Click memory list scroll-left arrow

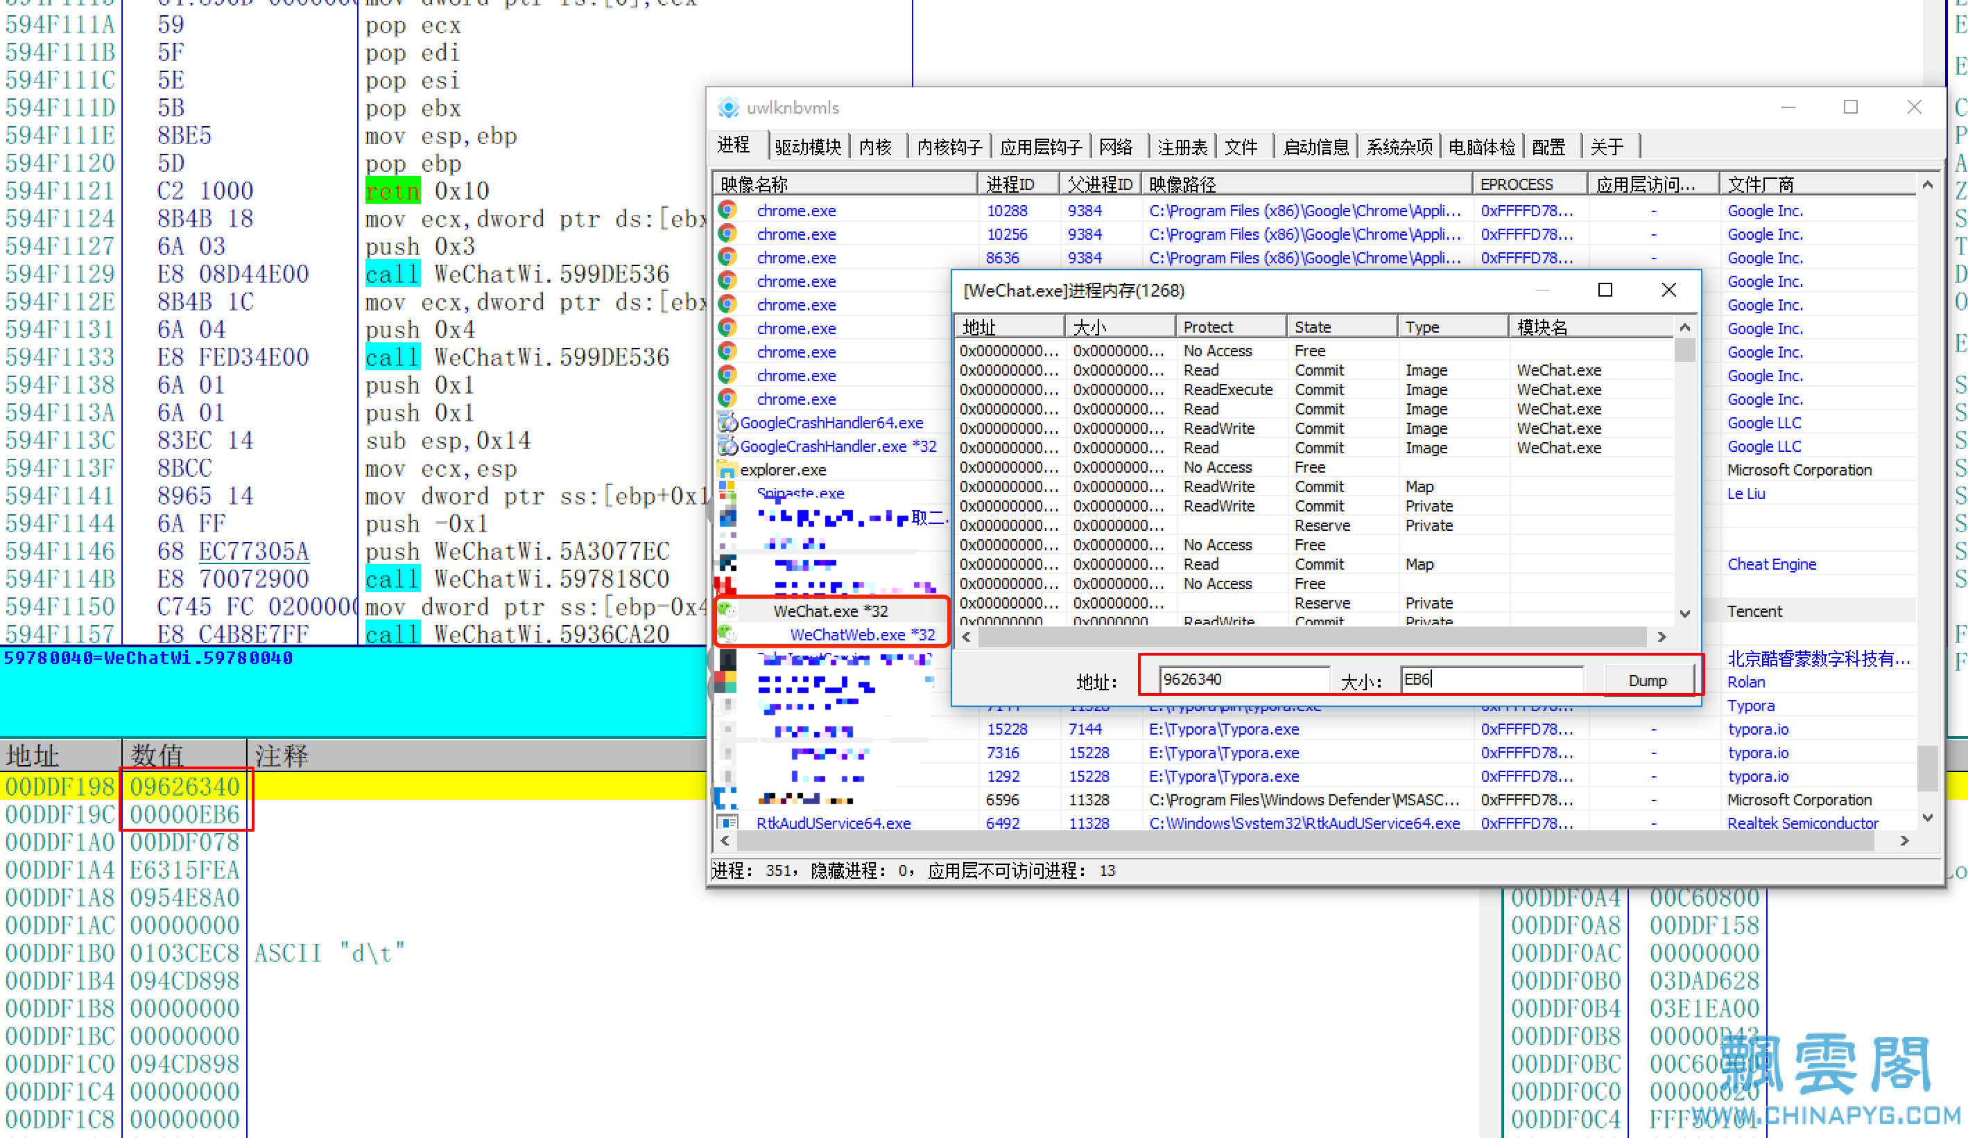tap(966, 637)
